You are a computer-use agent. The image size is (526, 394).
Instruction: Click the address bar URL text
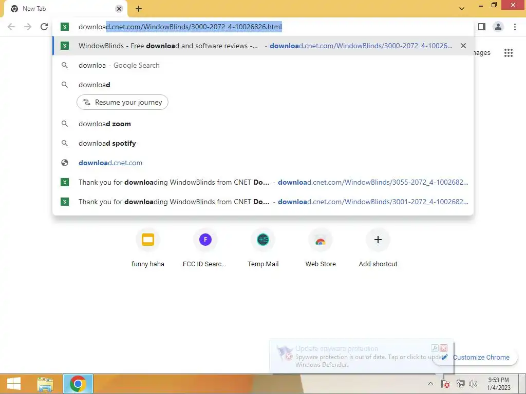click(x=180, y=27)
